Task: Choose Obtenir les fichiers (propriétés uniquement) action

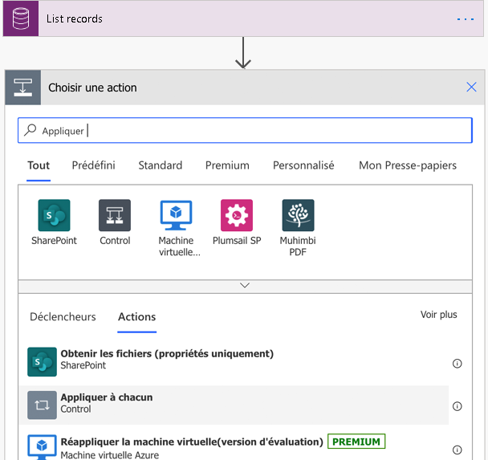Action: tap(234, 361)
